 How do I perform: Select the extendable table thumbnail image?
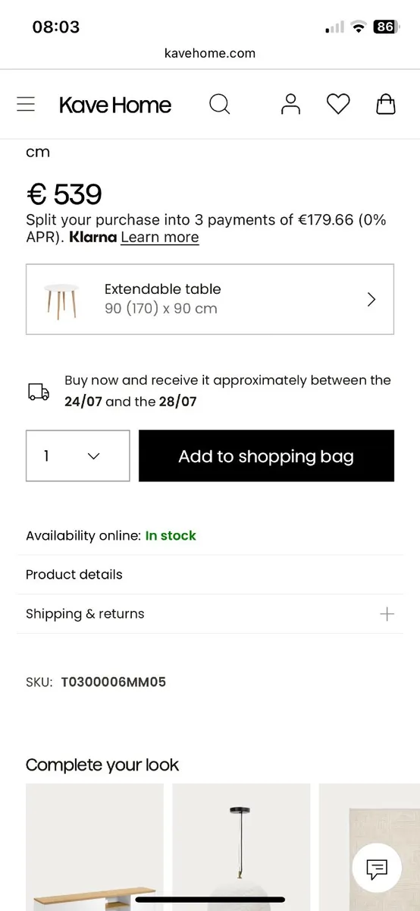(x=61, y=299)
